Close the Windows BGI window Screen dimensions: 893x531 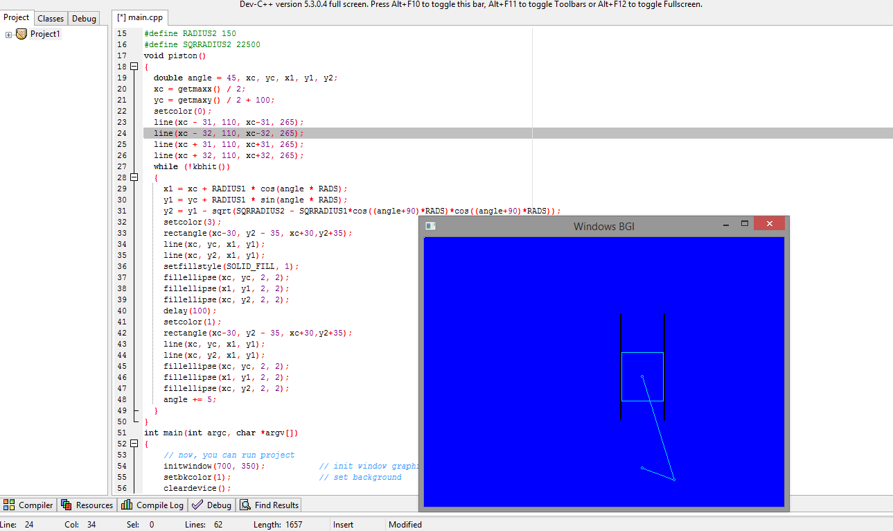769,223
